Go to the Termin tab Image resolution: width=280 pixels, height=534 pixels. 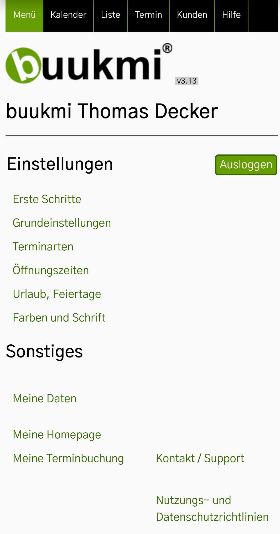click(148, 15)
